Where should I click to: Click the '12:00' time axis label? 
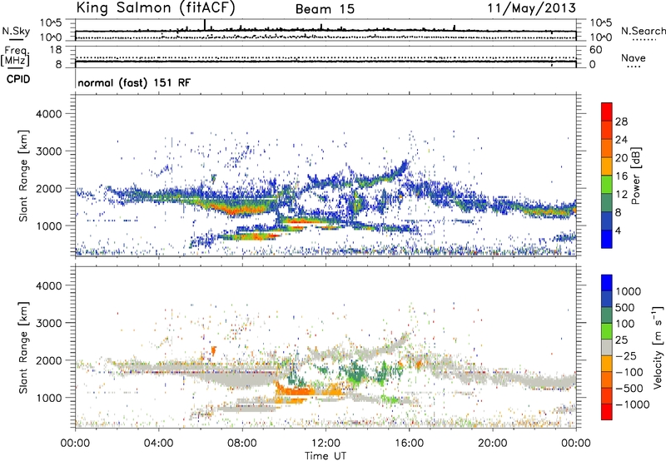(x=326, y=444)
